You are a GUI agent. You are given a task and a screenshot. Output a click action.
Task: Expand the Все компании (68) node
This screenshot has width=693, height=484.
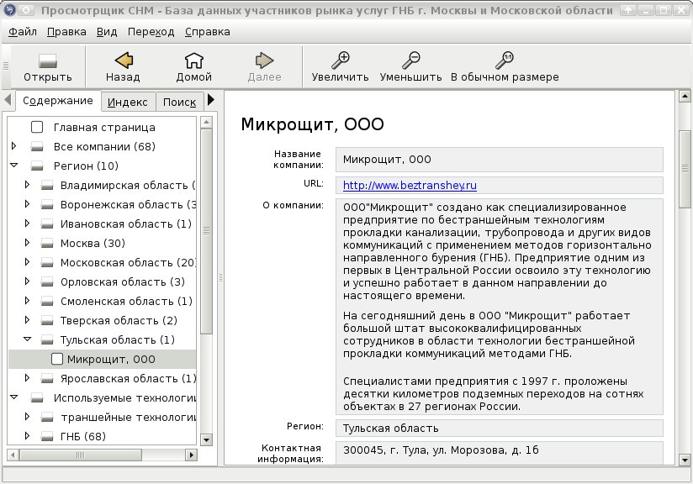13,145
